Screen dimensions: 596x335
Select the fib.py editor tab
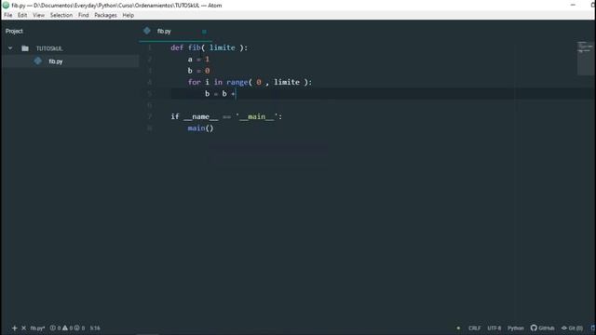tap(175, 31)
